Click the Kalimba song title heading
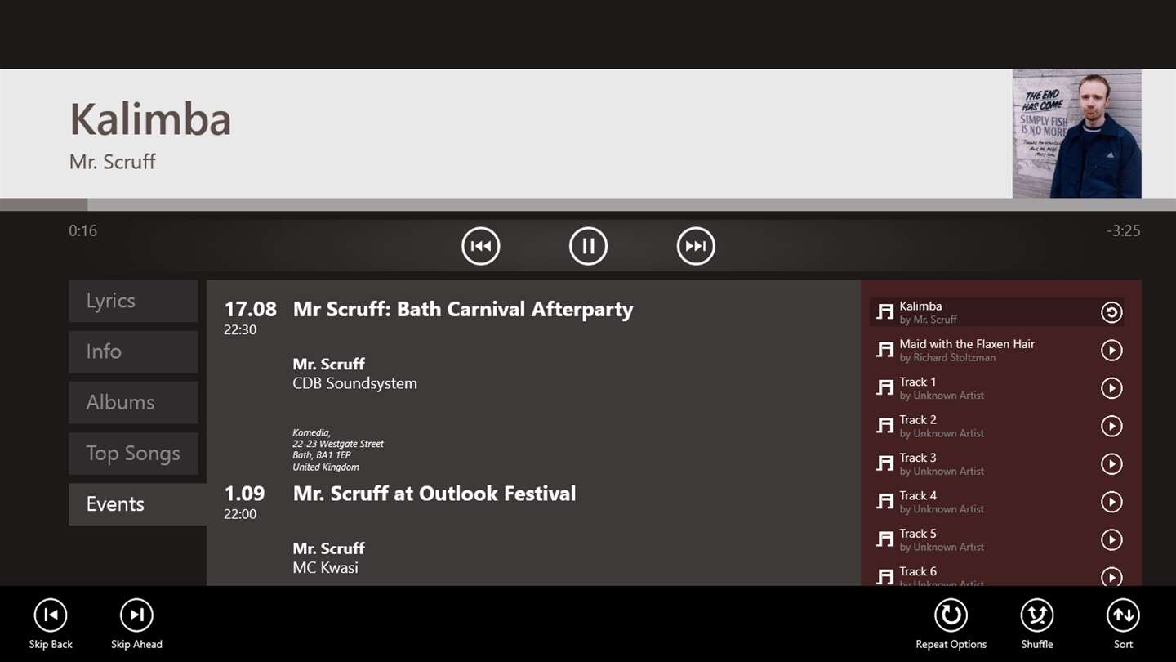 coord(150,119)
